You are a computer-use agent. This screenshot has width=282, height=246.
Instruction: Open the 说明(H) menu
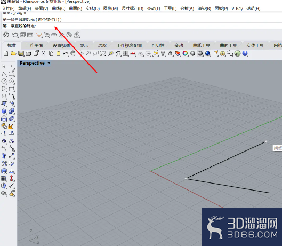pyautogui.click(x=253, y=9)
